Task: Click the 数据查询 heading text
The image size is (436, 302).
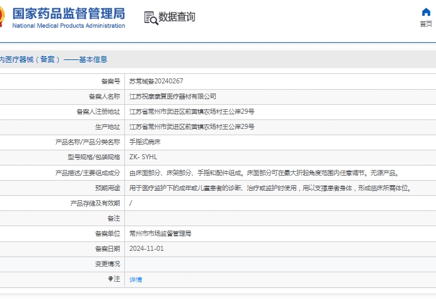Action: pos(177,16)
